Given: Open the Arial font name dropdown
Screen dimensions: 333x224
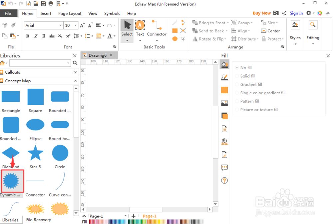Looking at the screenshot, I should pyautogui.click(x=61, y=26).
